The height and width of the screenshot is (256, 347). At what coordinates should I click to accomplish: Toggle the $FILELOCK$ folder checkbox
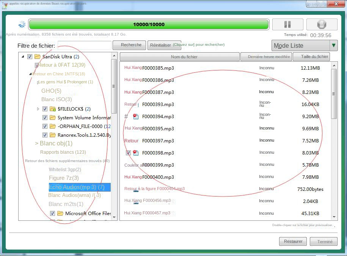point(45,109)
